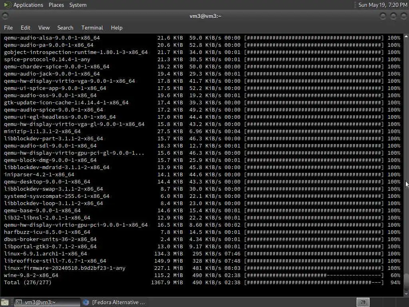
Task: Click the 227.1 MiB size value
Action: (x=169, y=268)
